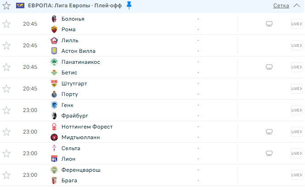Star the Lille vs Aston Villa match
The image size is (305, 191).
click(6, 45)
